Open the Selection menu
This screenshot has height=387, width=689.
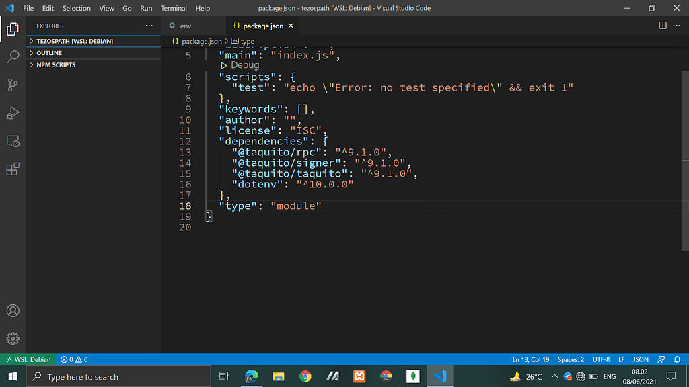tap(77, 8)
